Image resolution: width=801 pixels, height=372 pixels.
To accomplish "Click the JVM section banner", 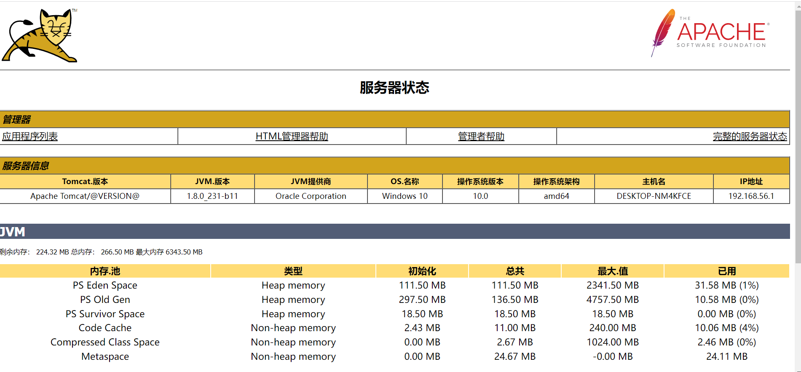I will (x=395, y=231).
